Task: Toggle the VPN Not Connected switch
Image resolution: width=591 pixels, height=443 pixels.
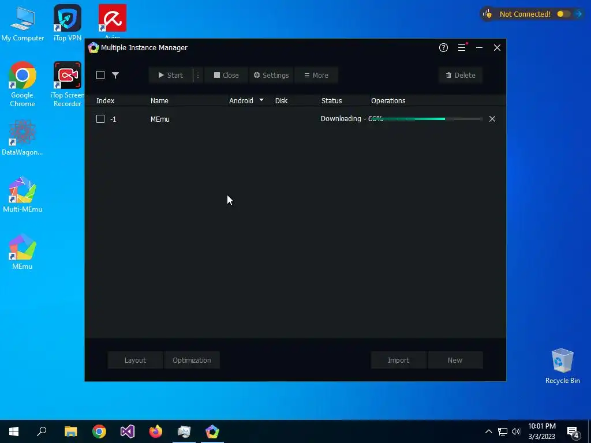Action: 563,14
